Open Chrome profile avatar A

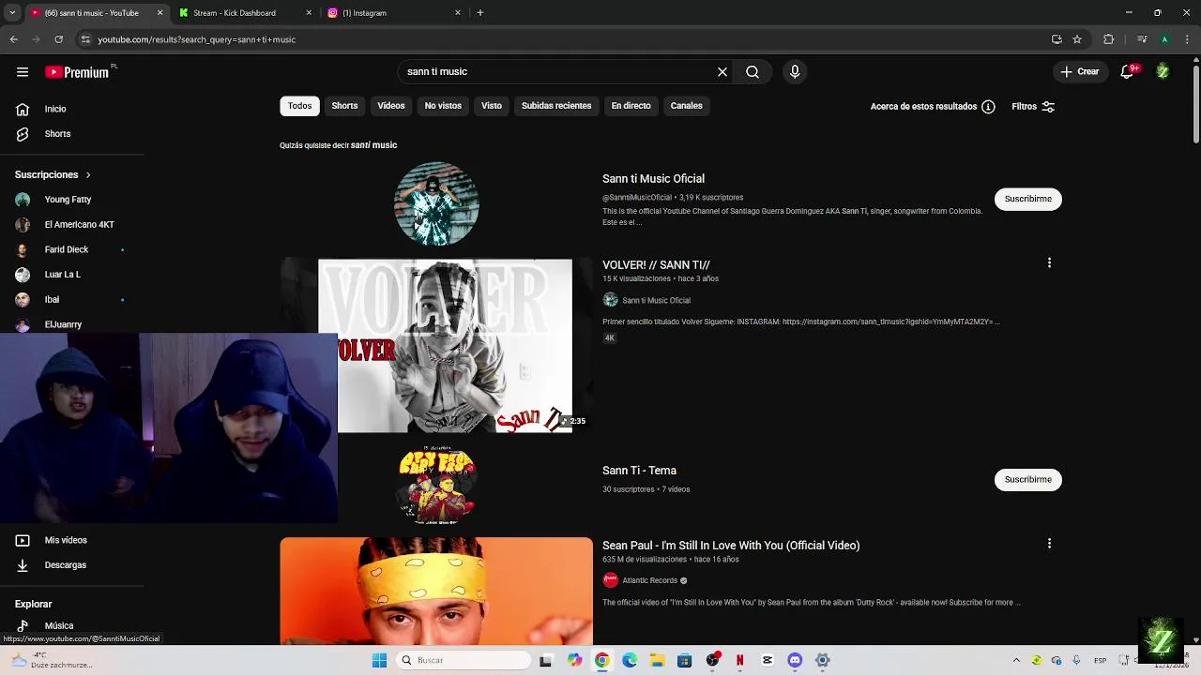(x=1164, y=39)
